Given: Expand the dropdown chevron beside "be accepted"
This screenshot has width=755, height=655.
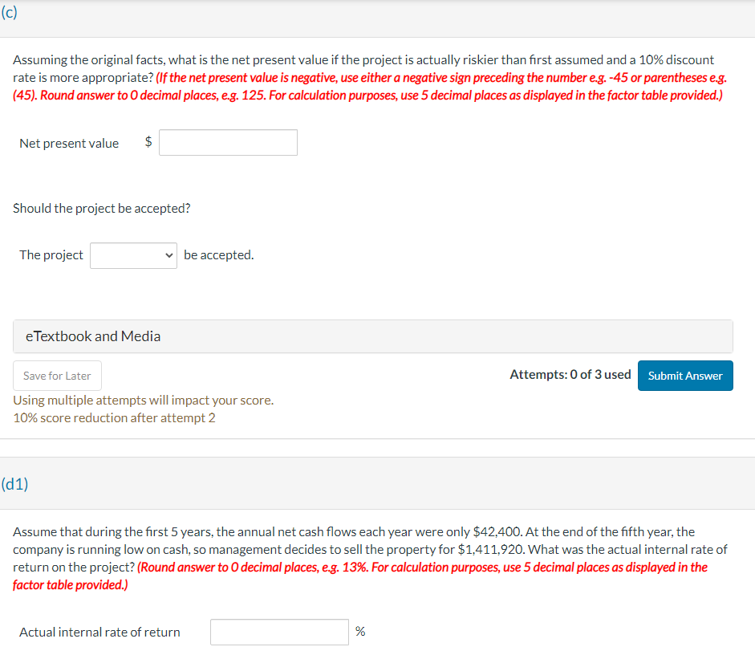Looking at the screenshot, I should (x=169, y=255).
